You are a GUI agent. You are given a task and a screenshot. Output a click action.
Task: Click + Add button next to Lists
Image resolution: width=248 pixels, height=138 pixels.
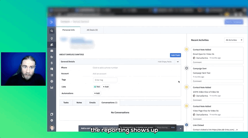point(106,87)
